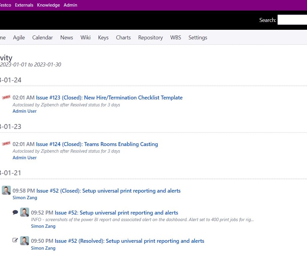Open Issue #124 Teams Rooms Enabling Casting
This screenshot has height=256, width=307.
[x=97, y=144]
